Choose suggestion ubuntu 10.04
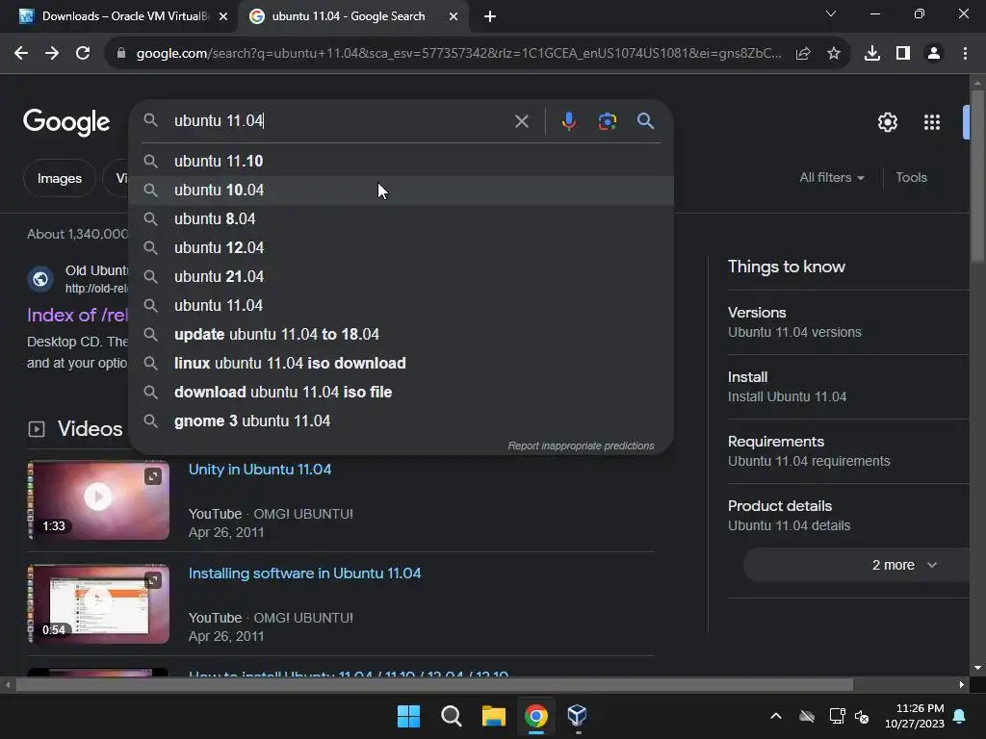This screenshot has height=739, width=986. pyautogui.click(x=402, y=191)
